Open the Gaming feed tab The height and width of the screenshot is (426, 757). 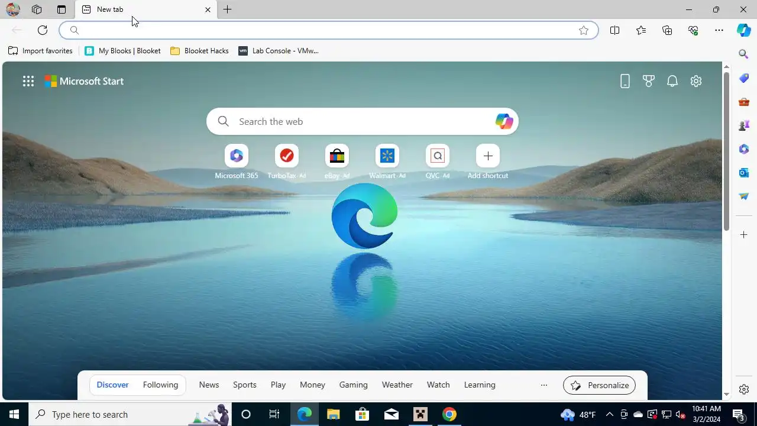(354, 385)
